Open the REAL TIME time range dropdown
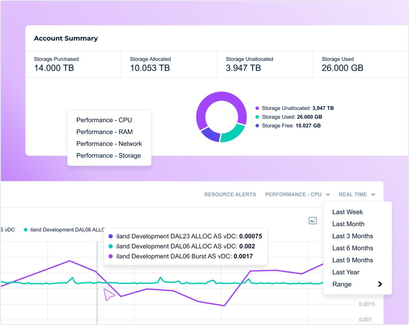Screen dimensions: 409x325 click(x=353, y=194)
